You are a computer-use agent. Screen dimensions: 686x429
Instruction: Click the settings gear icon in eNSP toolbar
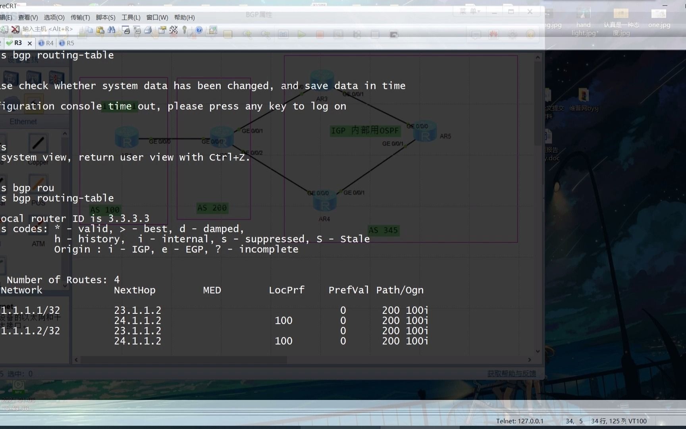513,35
